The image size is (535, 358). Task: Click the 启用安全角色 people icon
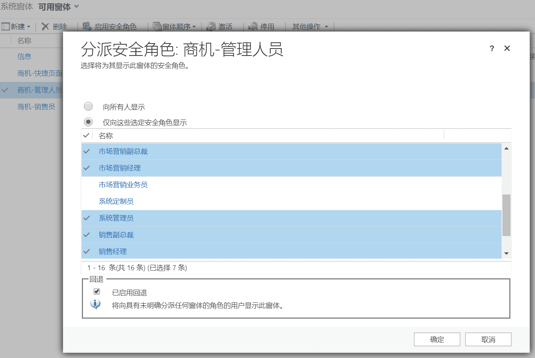tap(87, 26)
